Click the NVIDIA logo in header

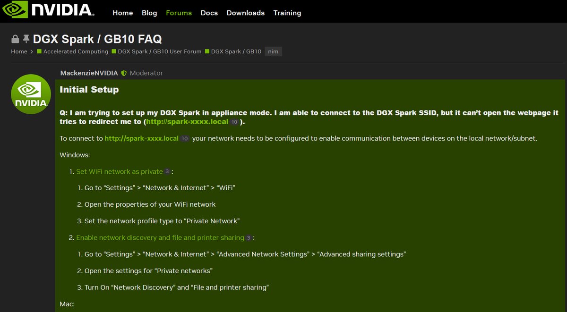[x=51, y=11]
